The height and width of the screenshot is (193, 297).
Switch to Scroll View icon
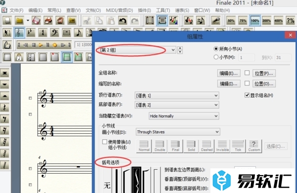point(150,20)
